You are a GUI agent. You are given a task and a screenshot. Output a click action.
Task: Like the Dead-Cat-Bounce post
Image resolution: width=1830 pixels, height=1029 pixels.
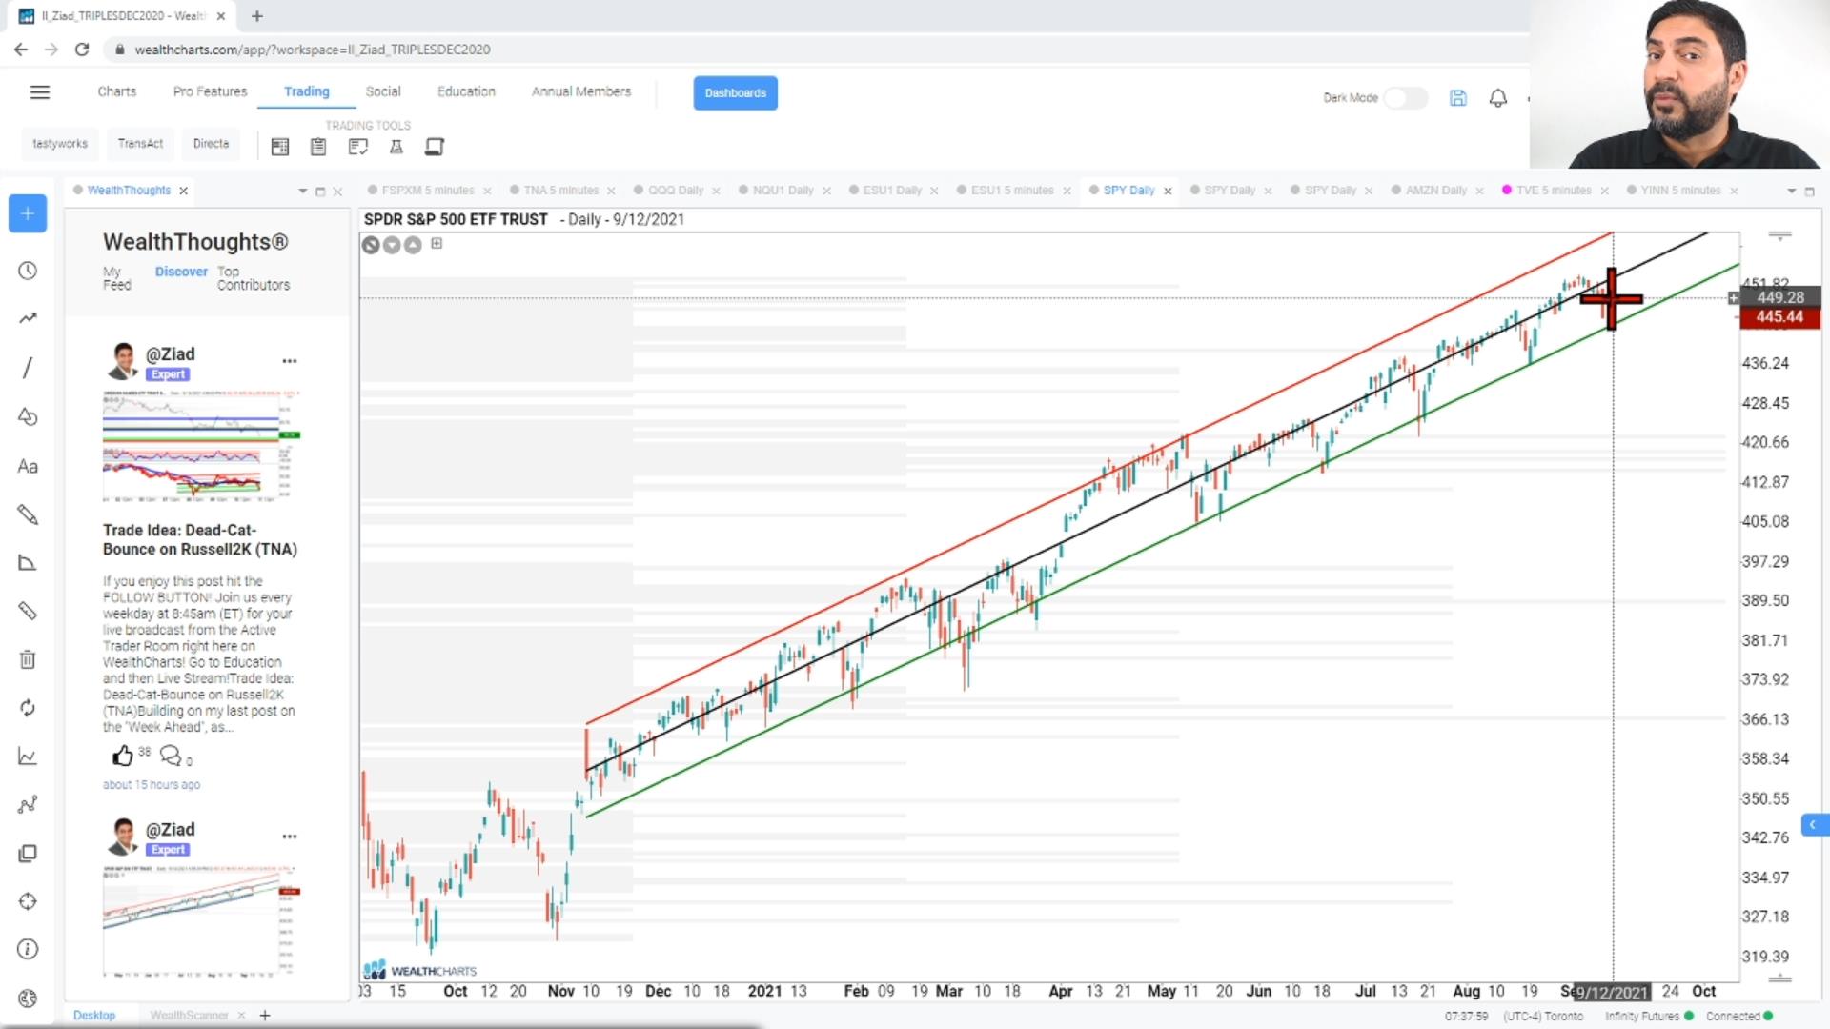click(x=123, y=757)
